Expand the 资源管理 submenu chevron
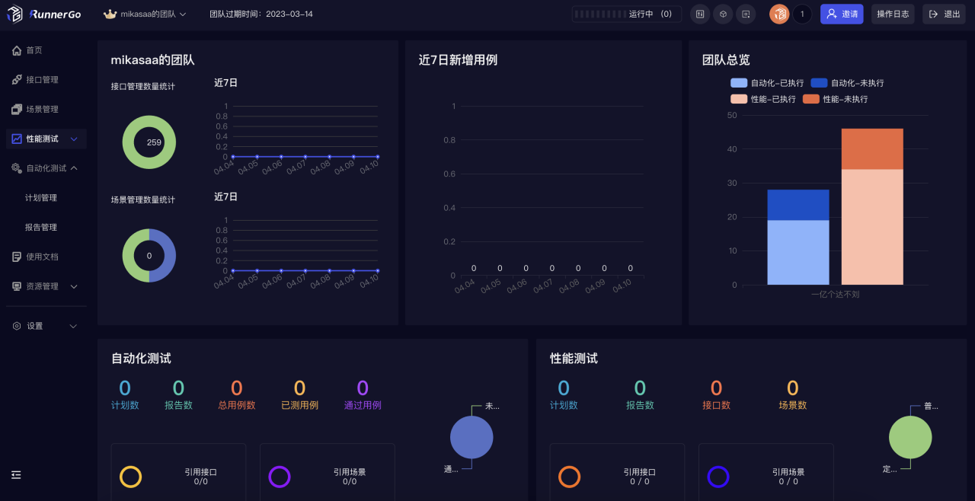 click(74, 286)
